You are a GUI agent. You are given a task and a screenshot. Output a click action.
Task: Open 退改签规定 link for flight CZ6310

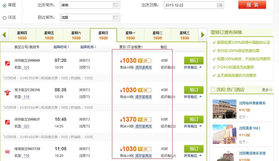[144, 97]
